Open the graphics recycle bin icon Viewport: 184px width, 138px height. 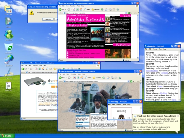[x=9, y=48]
